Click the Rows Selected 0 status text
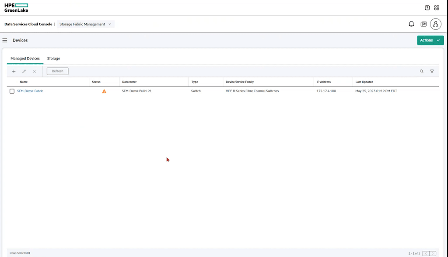Screen dimensions: 448x257 tap(20, 253)
